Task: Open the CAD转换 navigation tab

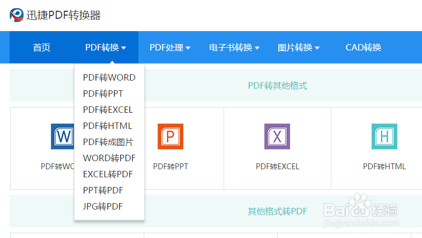Action: point(364,47)
